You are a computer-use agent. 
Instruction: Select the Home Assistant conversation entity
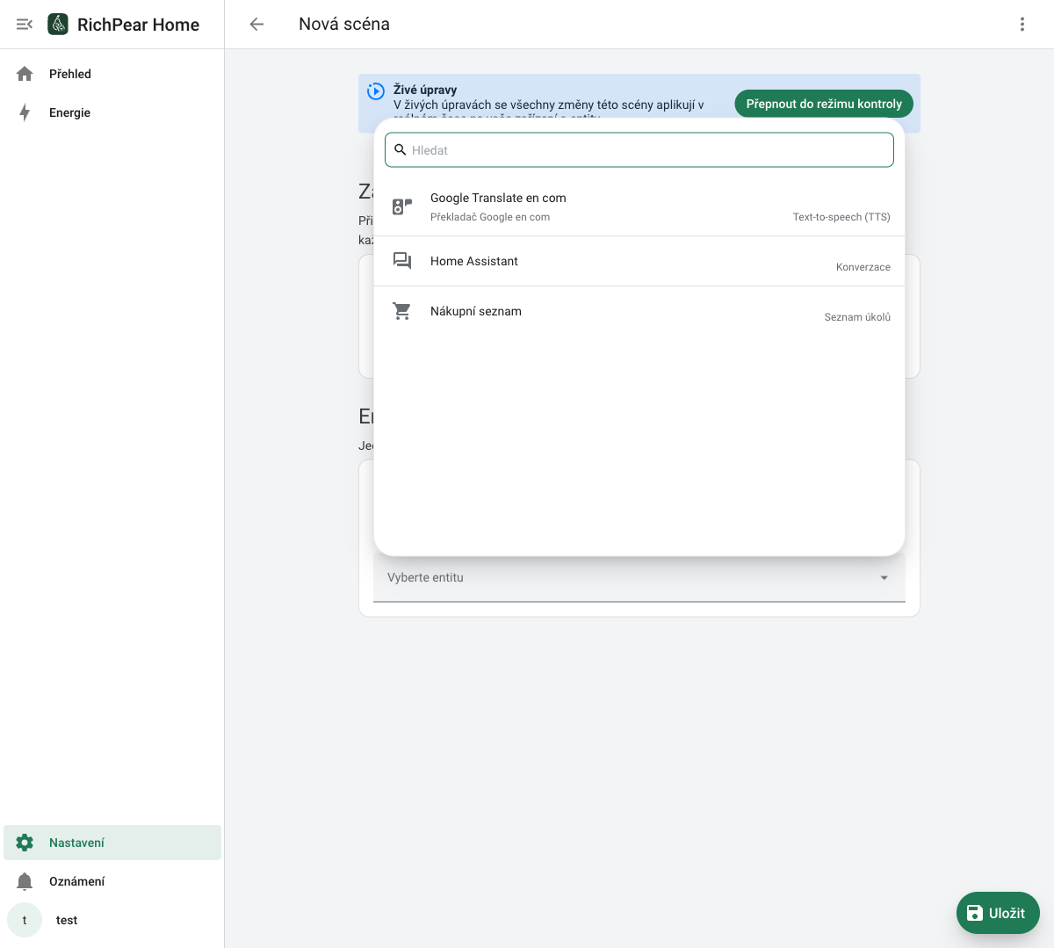coord(639,261)
